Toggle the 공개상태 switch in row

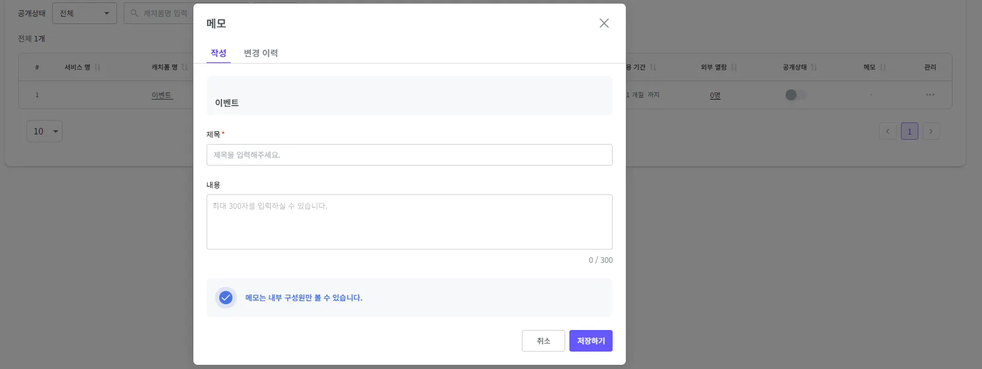pyautogui.click(x=795, y=95)
